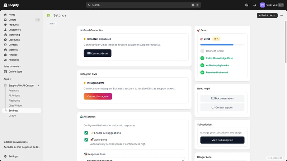Open the store icon in the top bar
The width and height of the screenshot is (287, 161).
[247, 5]
